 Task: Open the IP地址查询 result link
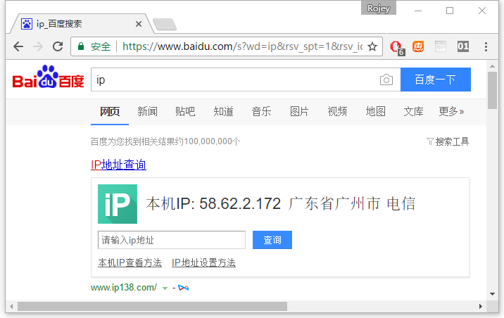[x=118, y=165]
